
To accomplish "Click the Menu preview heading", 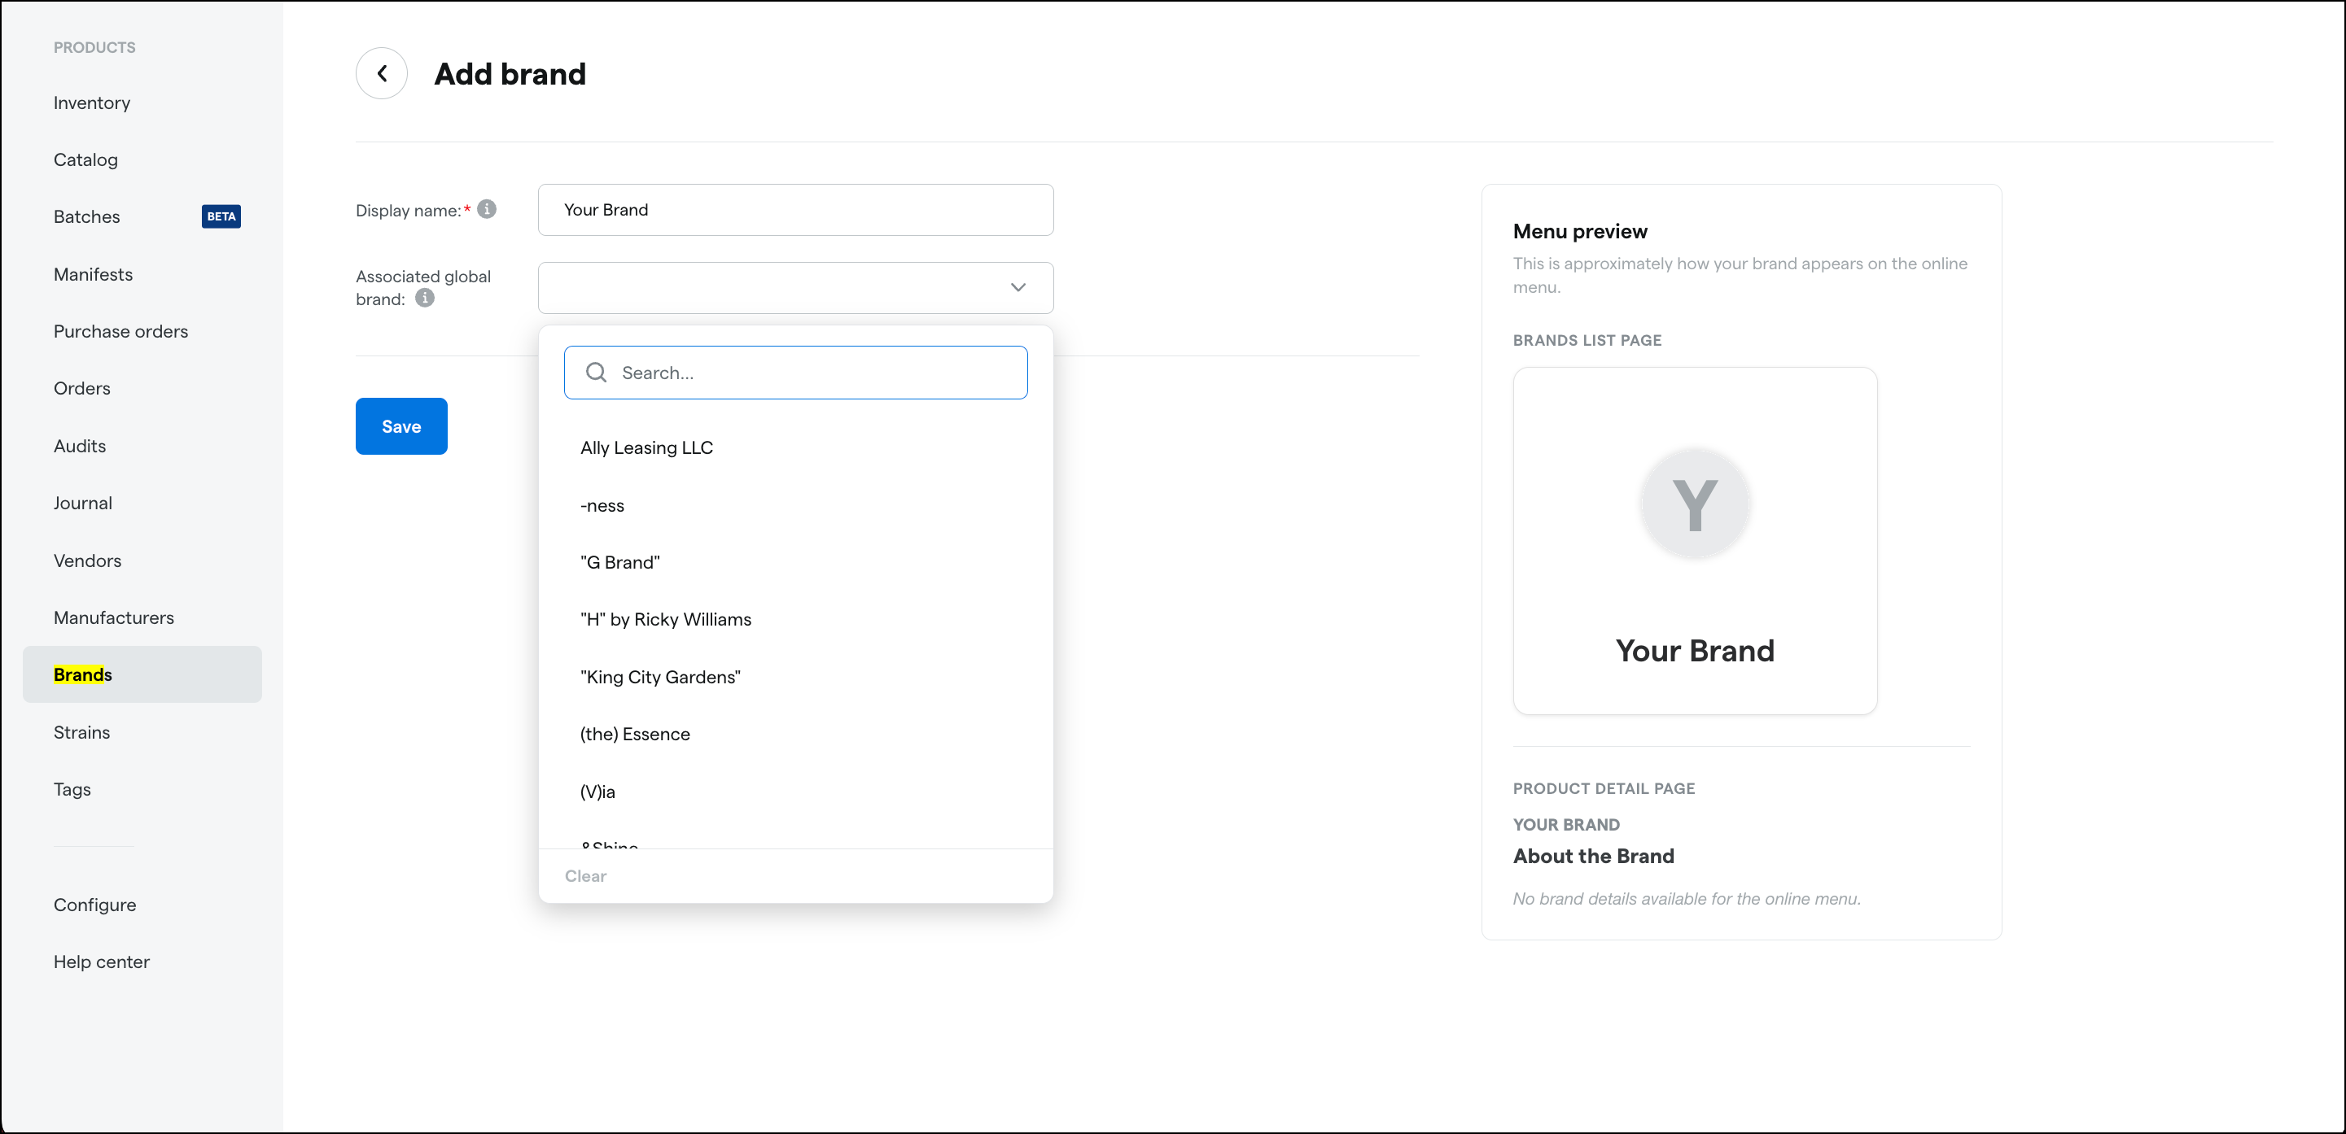I will [1580, 232].
